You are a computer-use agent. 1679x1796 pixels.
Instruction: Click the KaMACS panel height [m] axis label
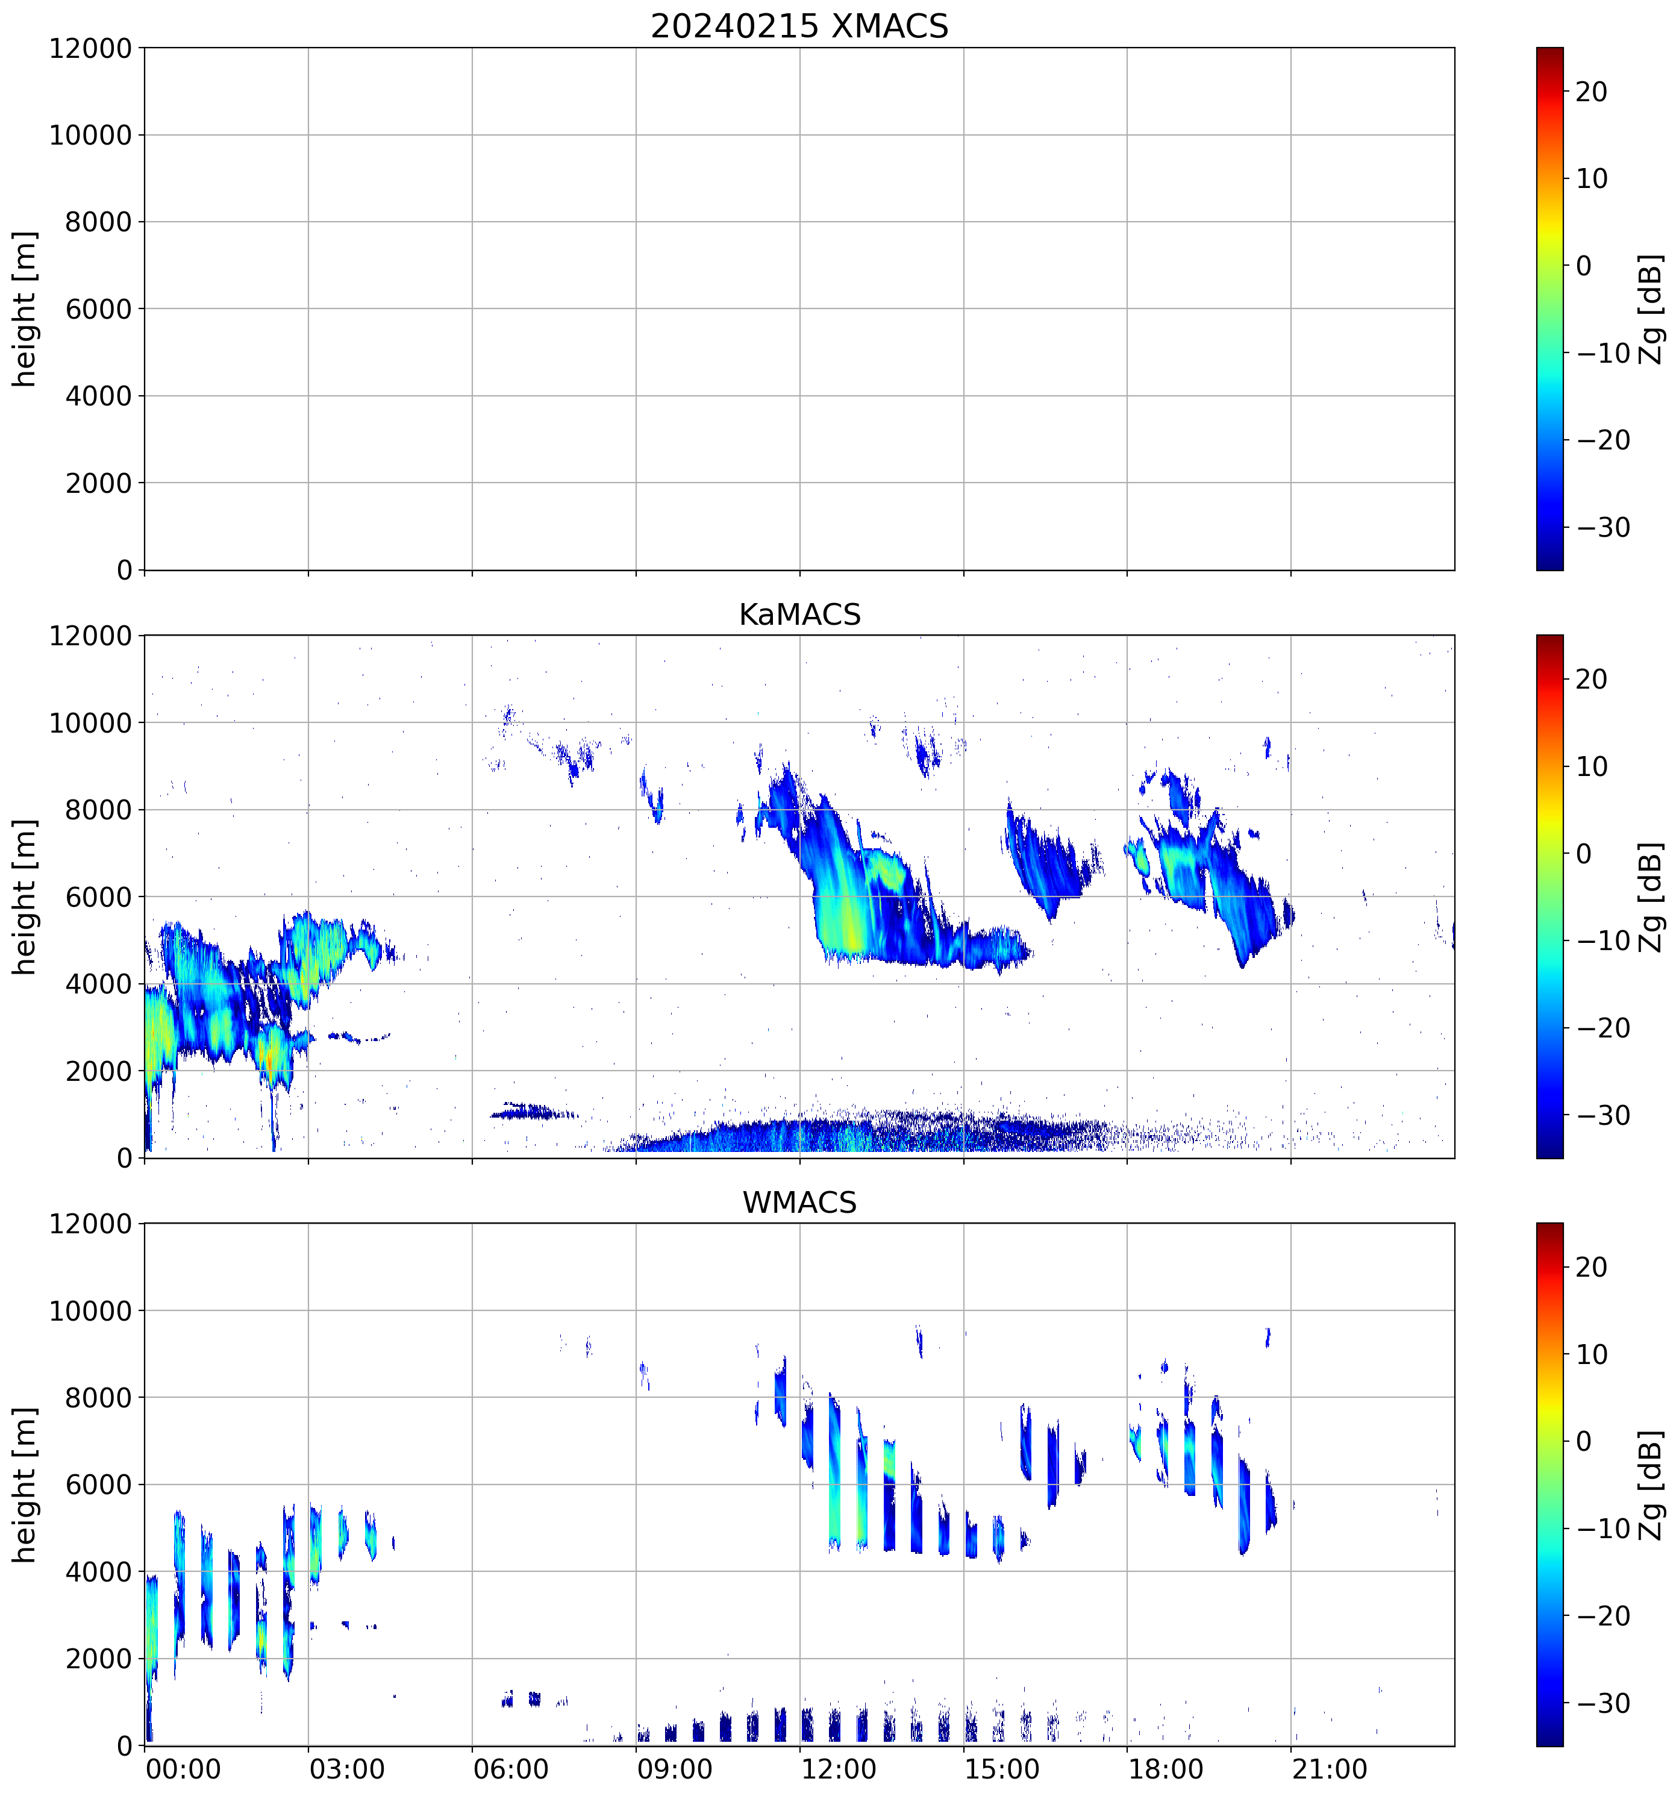point(25,897)
